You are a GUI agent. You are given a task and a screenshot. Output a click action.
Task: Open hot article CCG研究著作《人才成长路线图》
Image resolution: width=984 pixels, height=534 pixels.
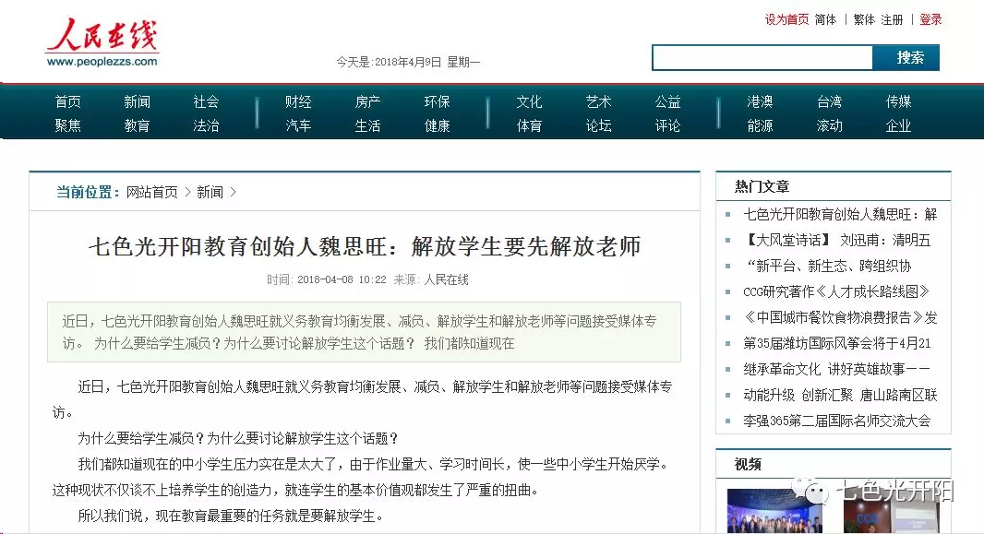[x=836, y=291]
